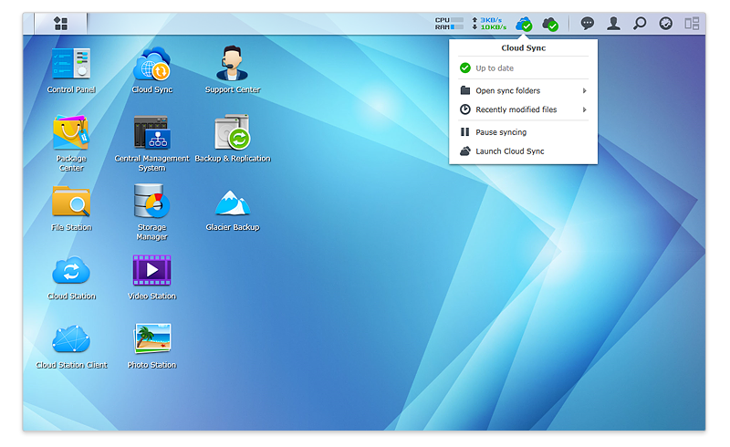Open Video Station
This screenshot has width=730, height=447.
click(x=151, y=271)
